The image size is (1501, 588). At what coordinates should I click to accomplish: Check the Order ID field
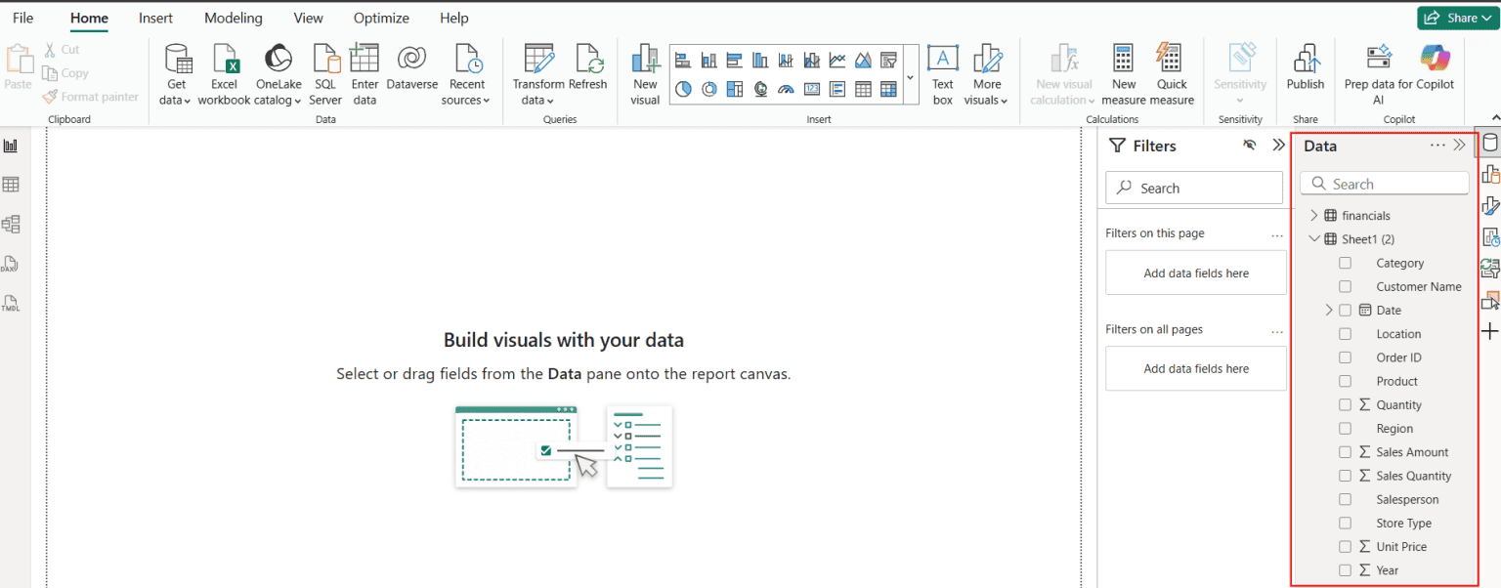1346,357
